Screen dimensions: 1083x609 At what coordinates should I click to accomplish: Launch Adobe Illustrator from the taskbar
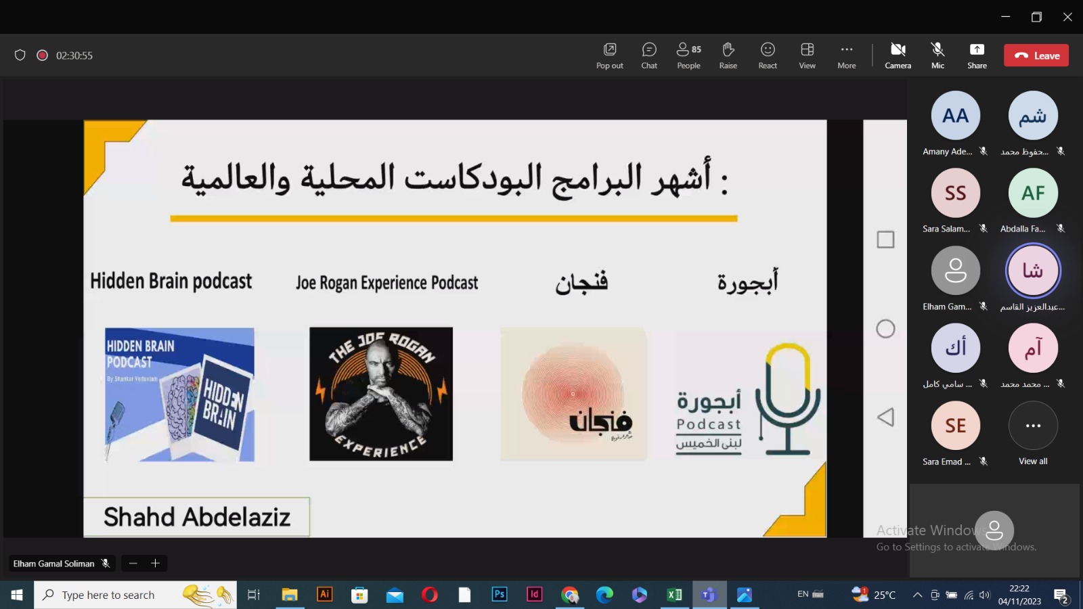point(325,595)
